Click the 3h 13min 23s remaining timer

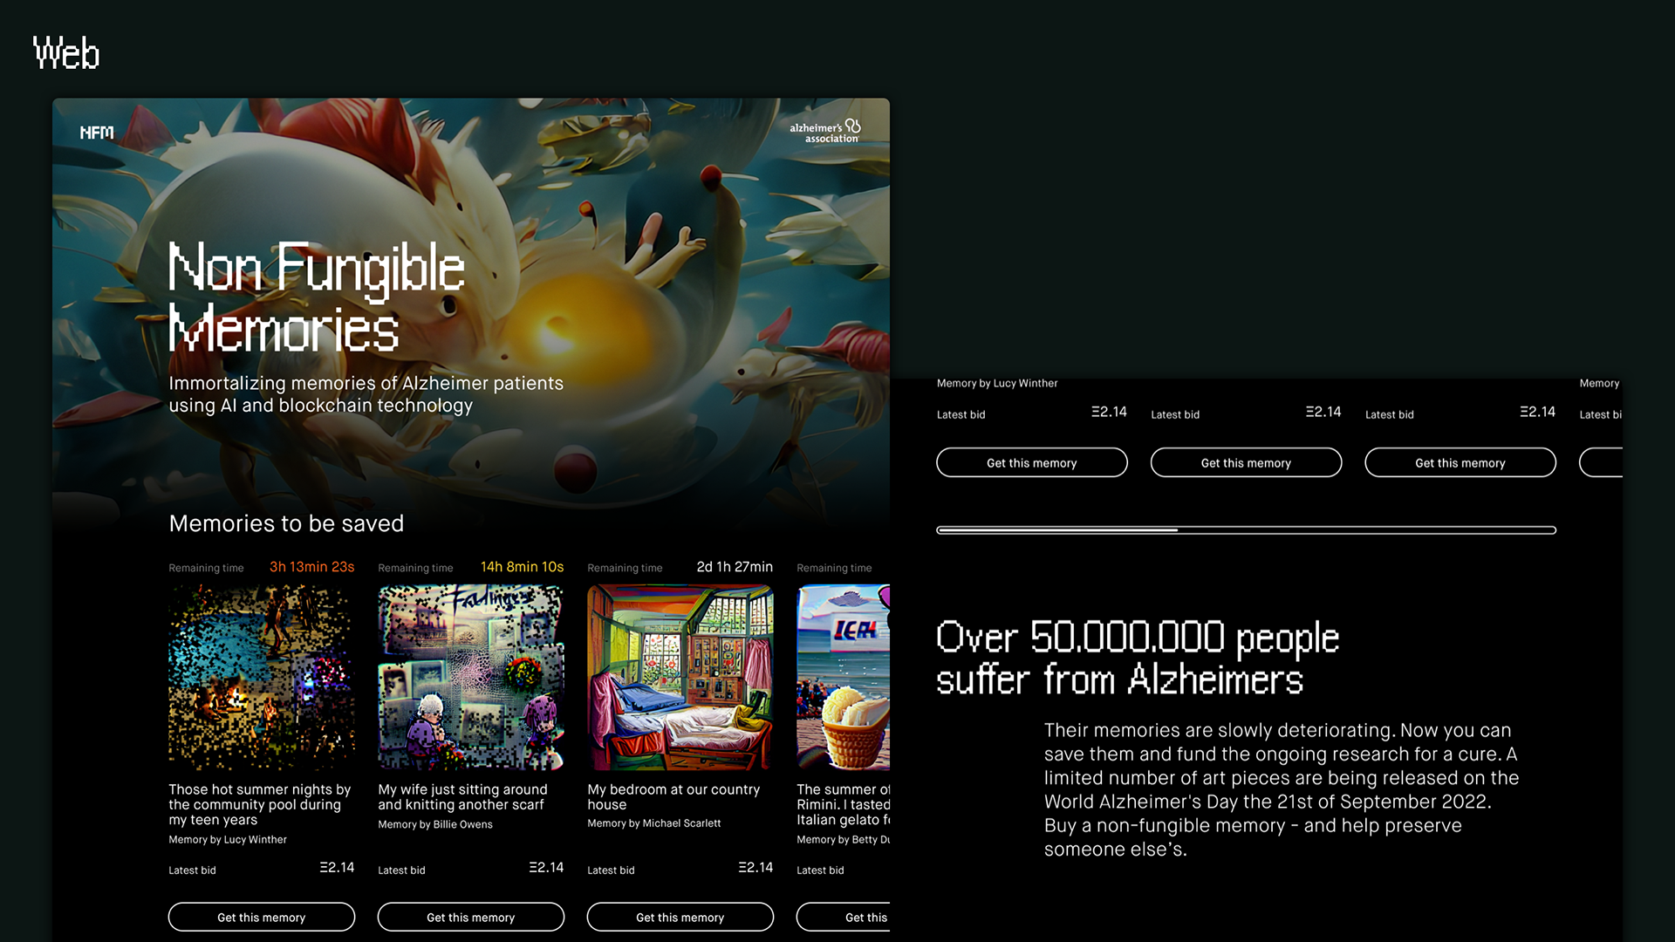click(311, 567)
